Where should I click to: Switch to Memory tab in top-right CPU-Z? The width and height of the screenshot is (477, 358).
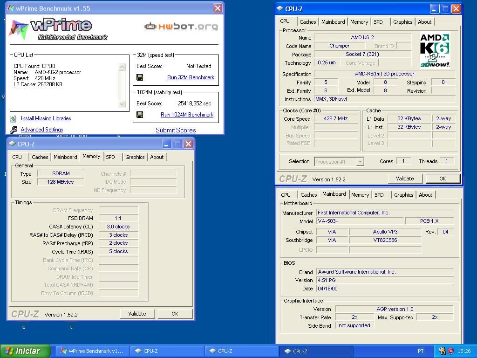359,22
